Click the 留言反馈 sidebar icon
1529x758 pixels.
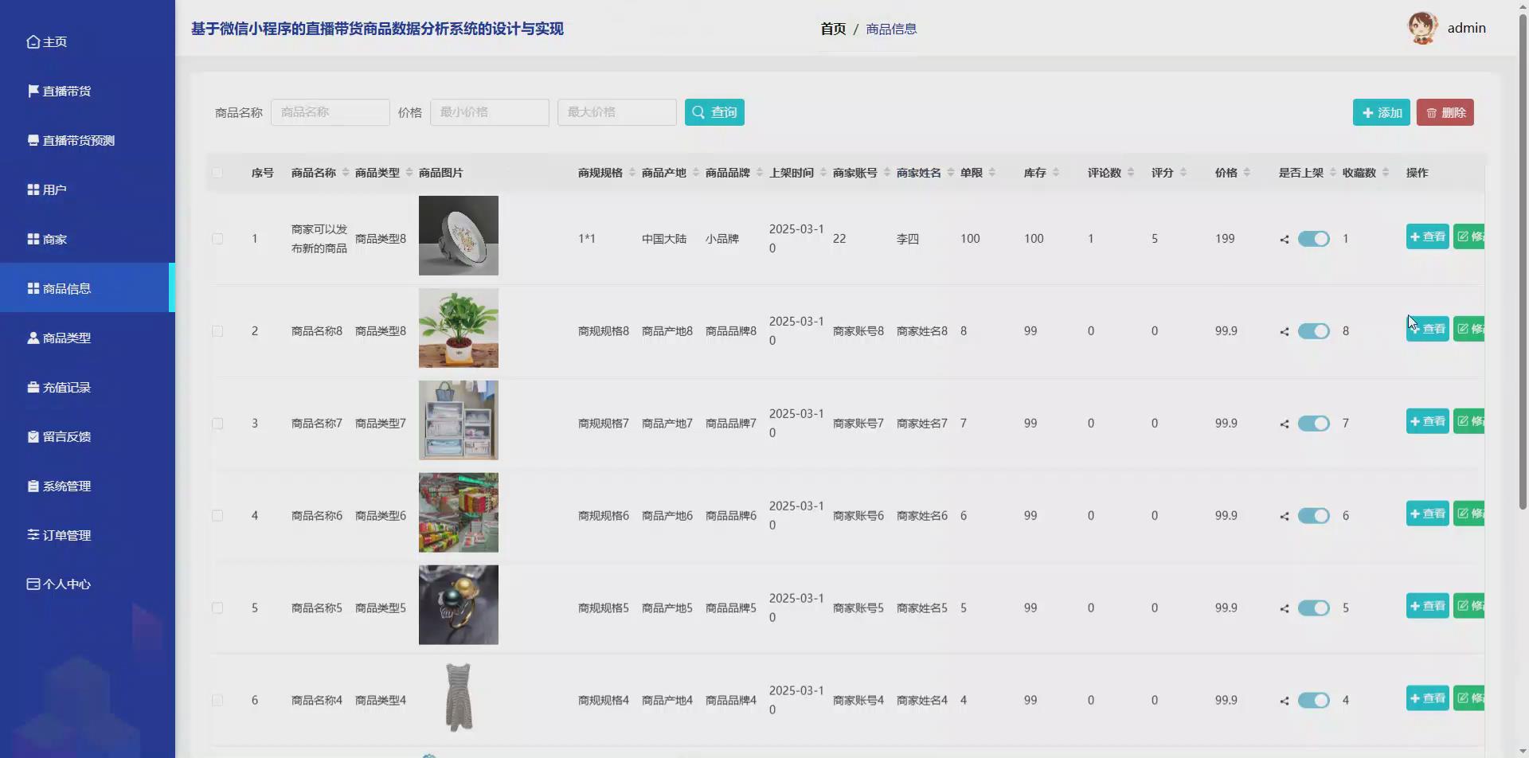click(32, 436)
